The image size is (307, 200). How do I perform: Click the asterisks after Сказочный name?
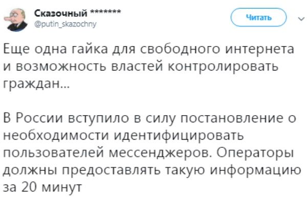click(x=105, y=12)
